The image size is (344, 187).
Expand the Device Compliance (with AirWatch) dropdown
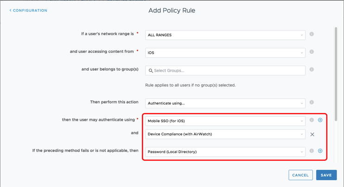click(225, 134)
